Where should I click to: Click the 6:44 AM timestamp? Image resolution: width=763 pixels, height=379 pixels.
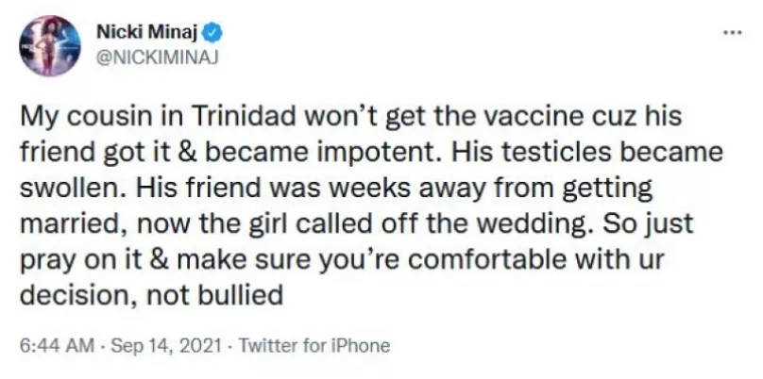tap(57, 346)
